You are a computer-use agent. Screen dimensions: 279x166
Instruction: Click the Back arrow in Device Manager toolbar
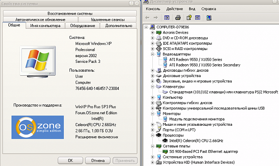pos(147,17)
